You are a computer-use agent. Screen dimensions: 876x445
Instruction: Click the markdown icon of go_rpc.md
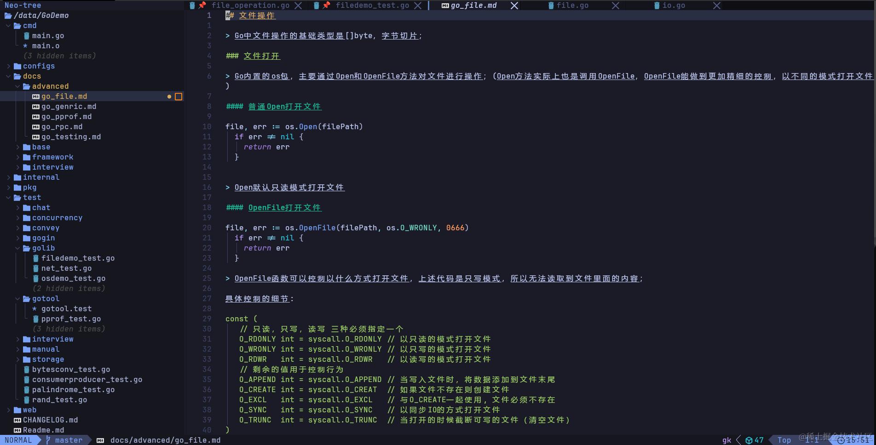tap(35, 127)
